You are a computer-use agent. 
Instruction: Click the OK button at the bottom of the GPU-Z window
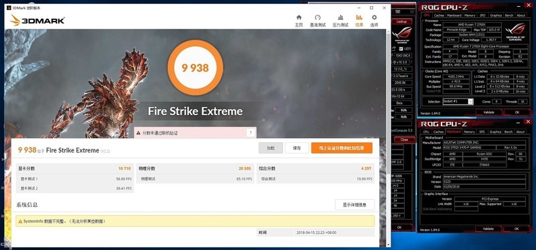399,227
